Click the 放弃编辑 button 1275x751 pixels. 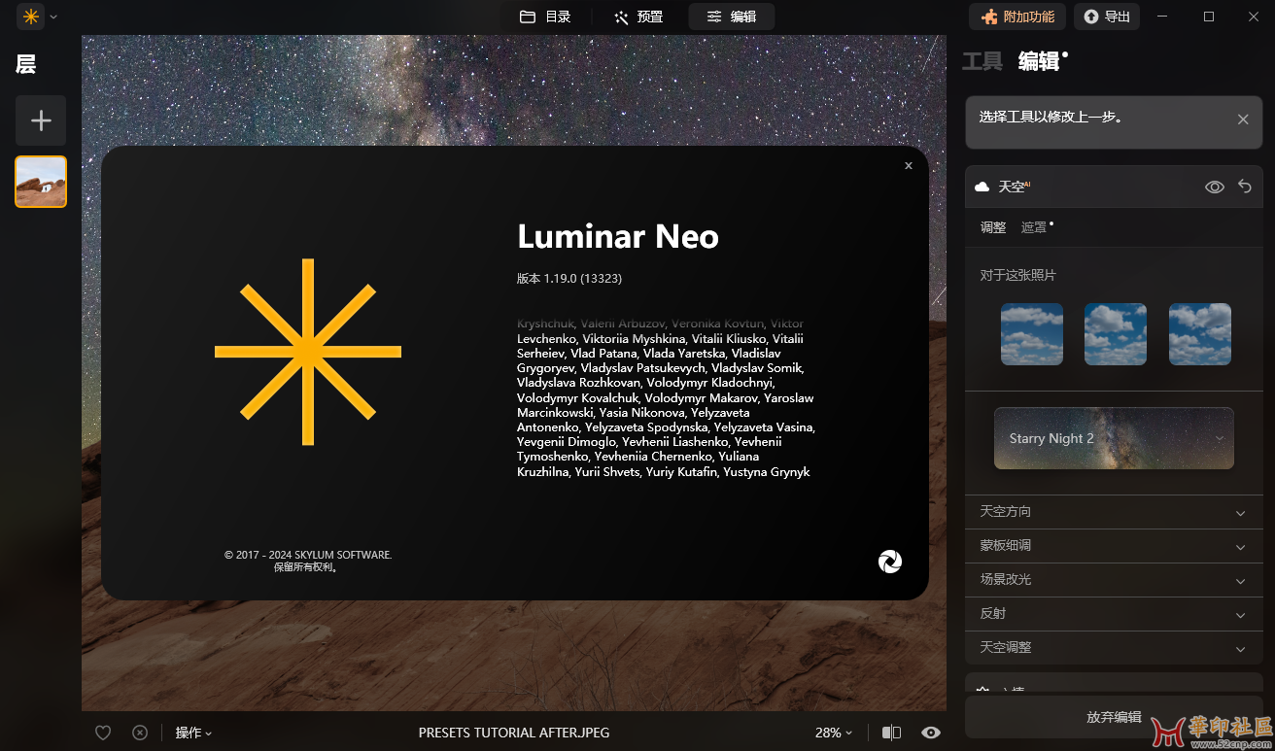click(x=1114, y=717)
